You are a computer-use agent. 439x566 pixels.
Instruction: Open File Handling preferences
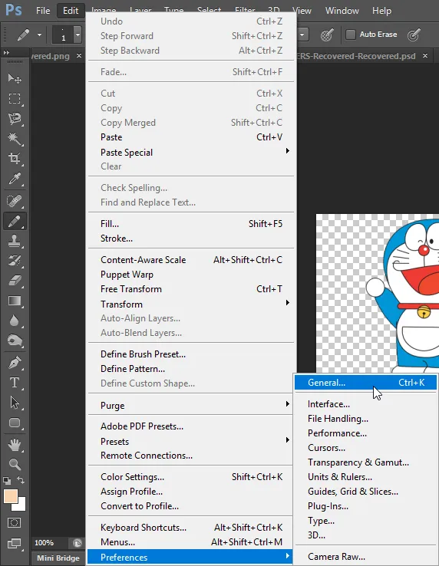365,419
